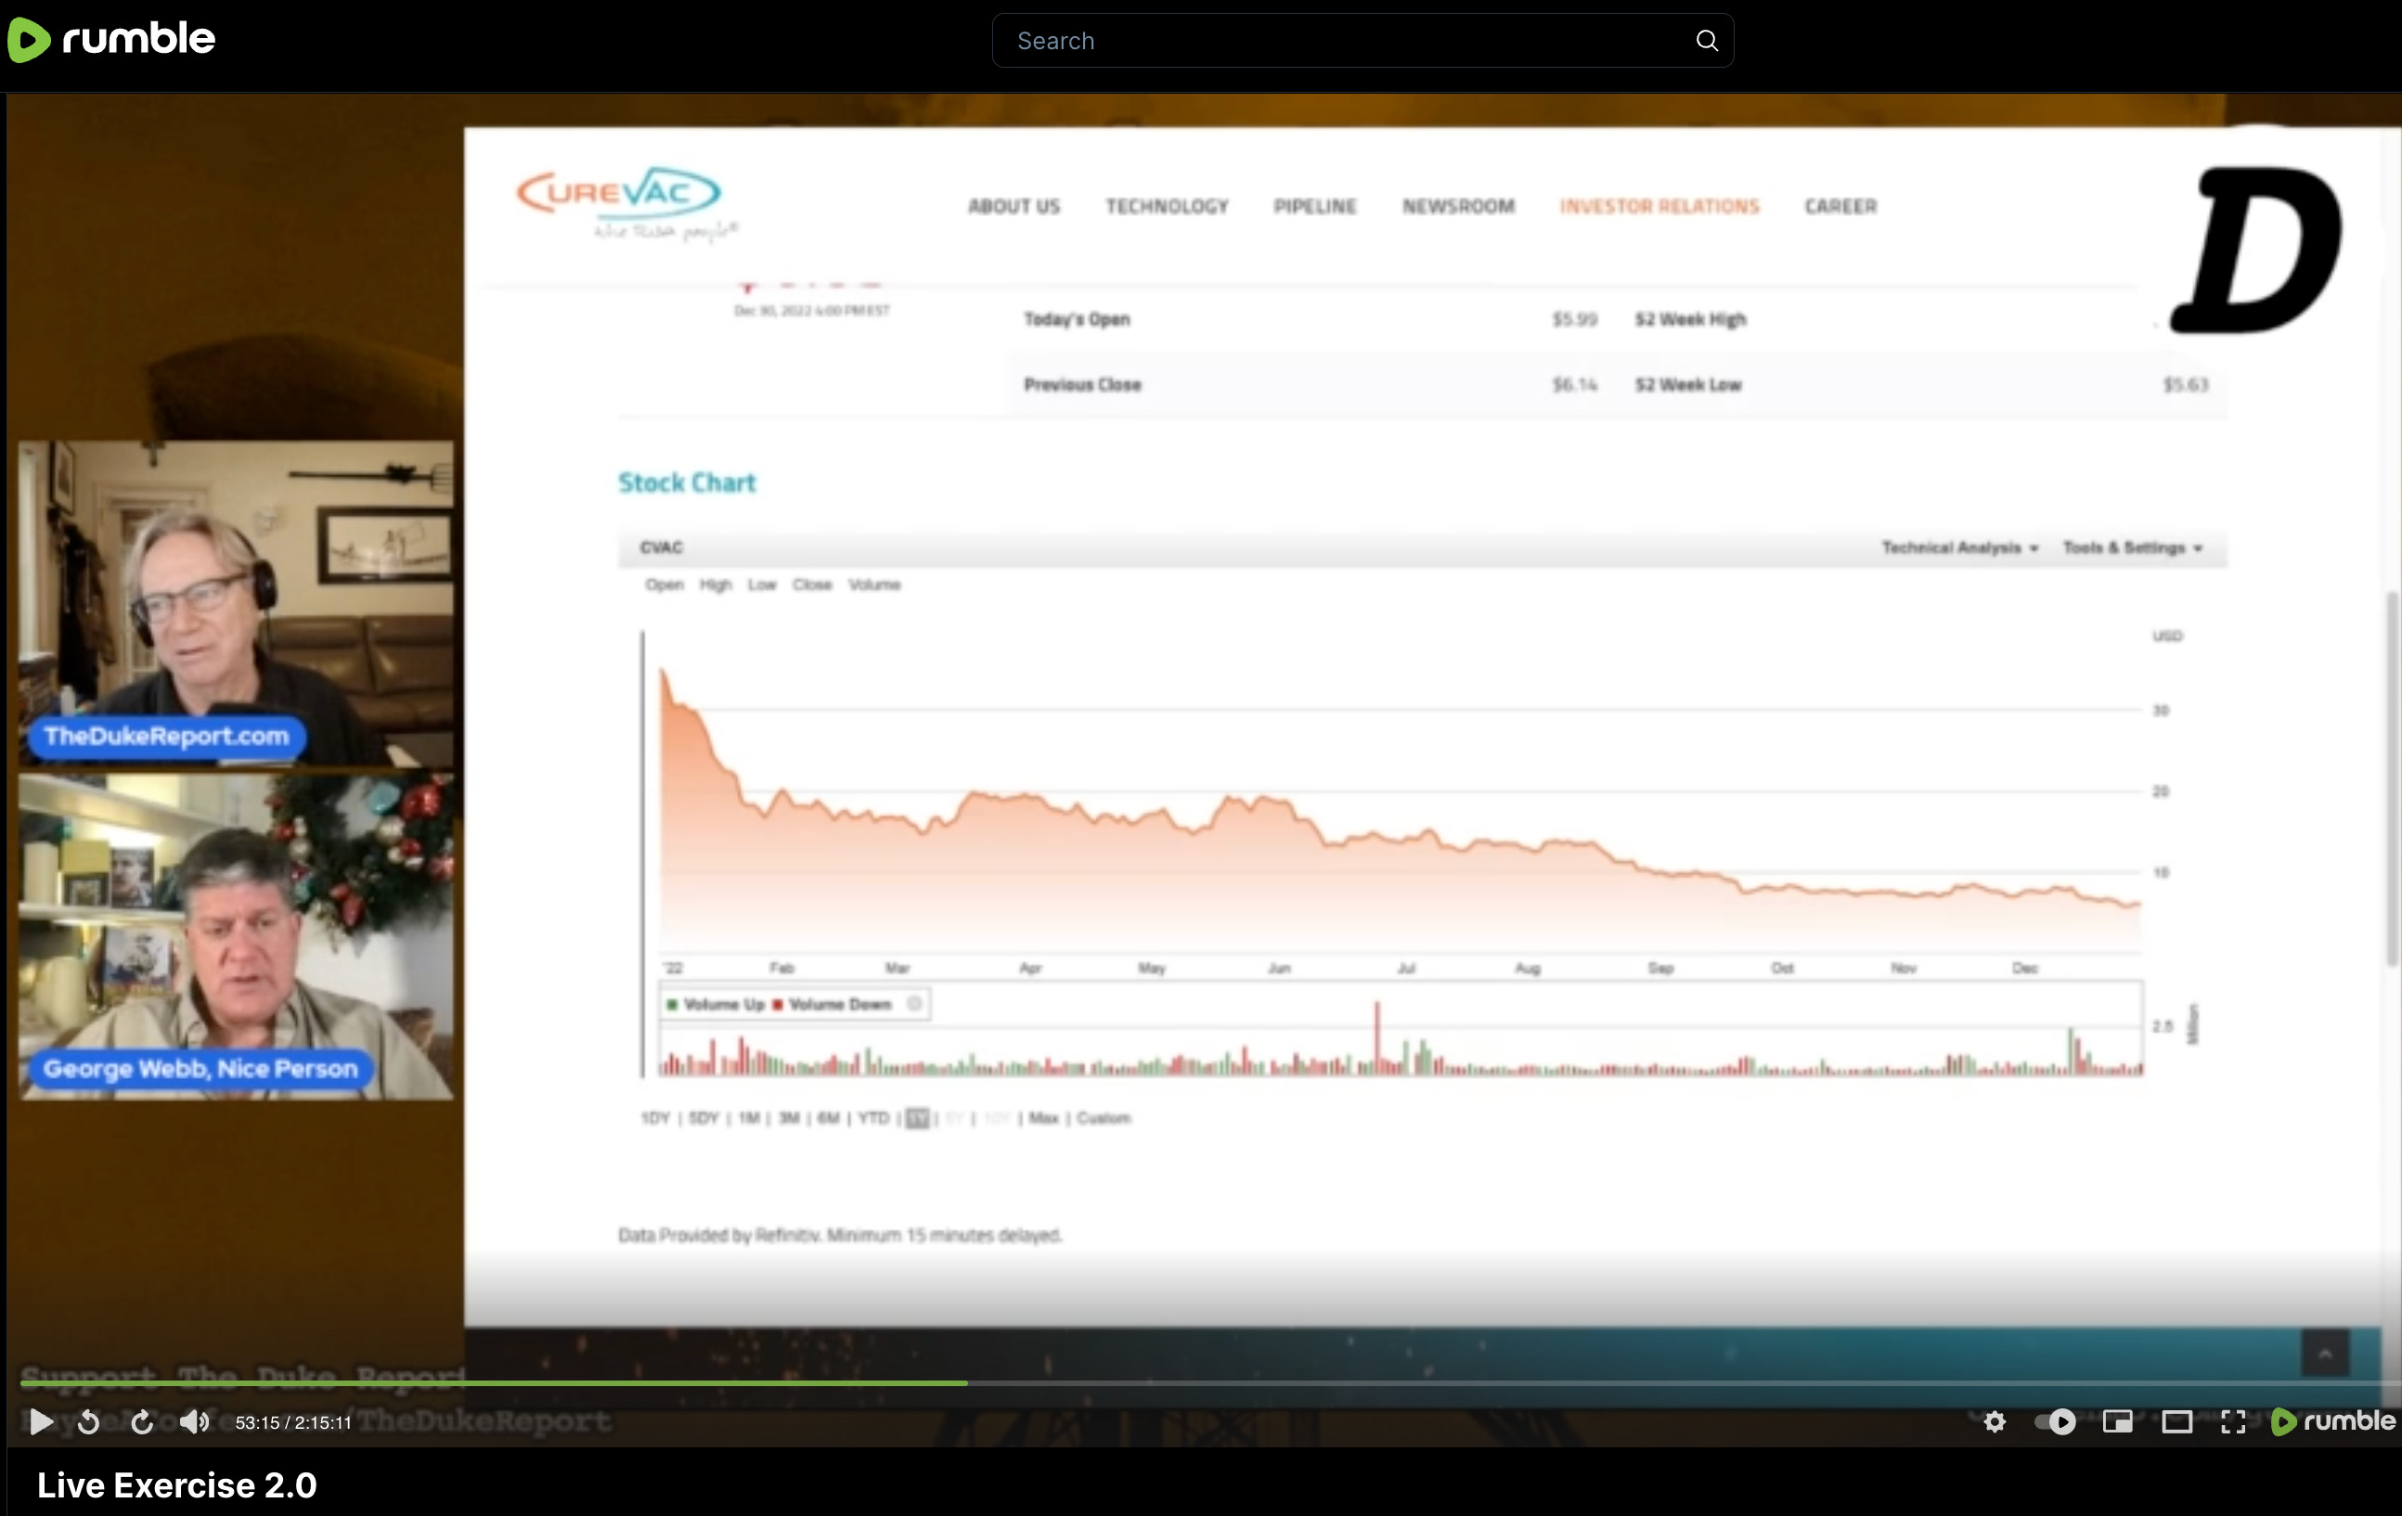This screenshot has width=2402, height=1516.
Task: Click the TheDukeReport.com webcam thumbnail
Action: point(236,603)
